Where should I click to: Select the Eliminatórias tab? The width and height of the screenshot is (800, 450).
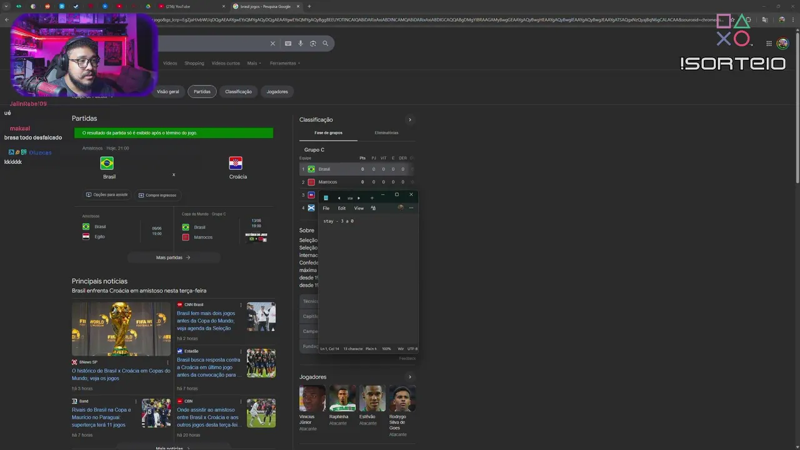pyautogui.click(x=386, y=133)
